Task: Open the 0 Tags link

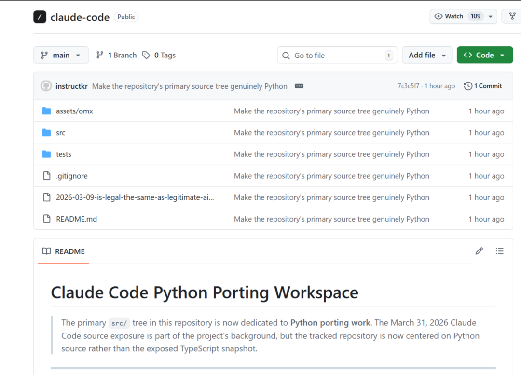Action: click(x=159, y=55)
